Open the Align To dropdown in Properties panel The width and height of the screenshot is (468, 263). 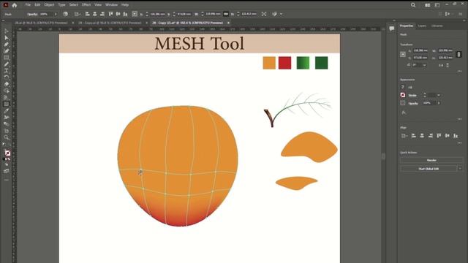click(404, 136)
